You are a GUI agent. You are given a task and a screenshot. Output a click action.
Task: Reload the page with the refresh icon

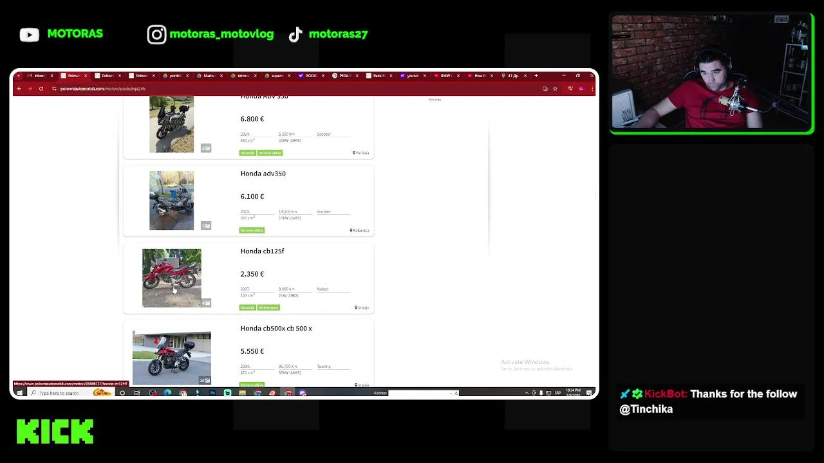(41, 89)
